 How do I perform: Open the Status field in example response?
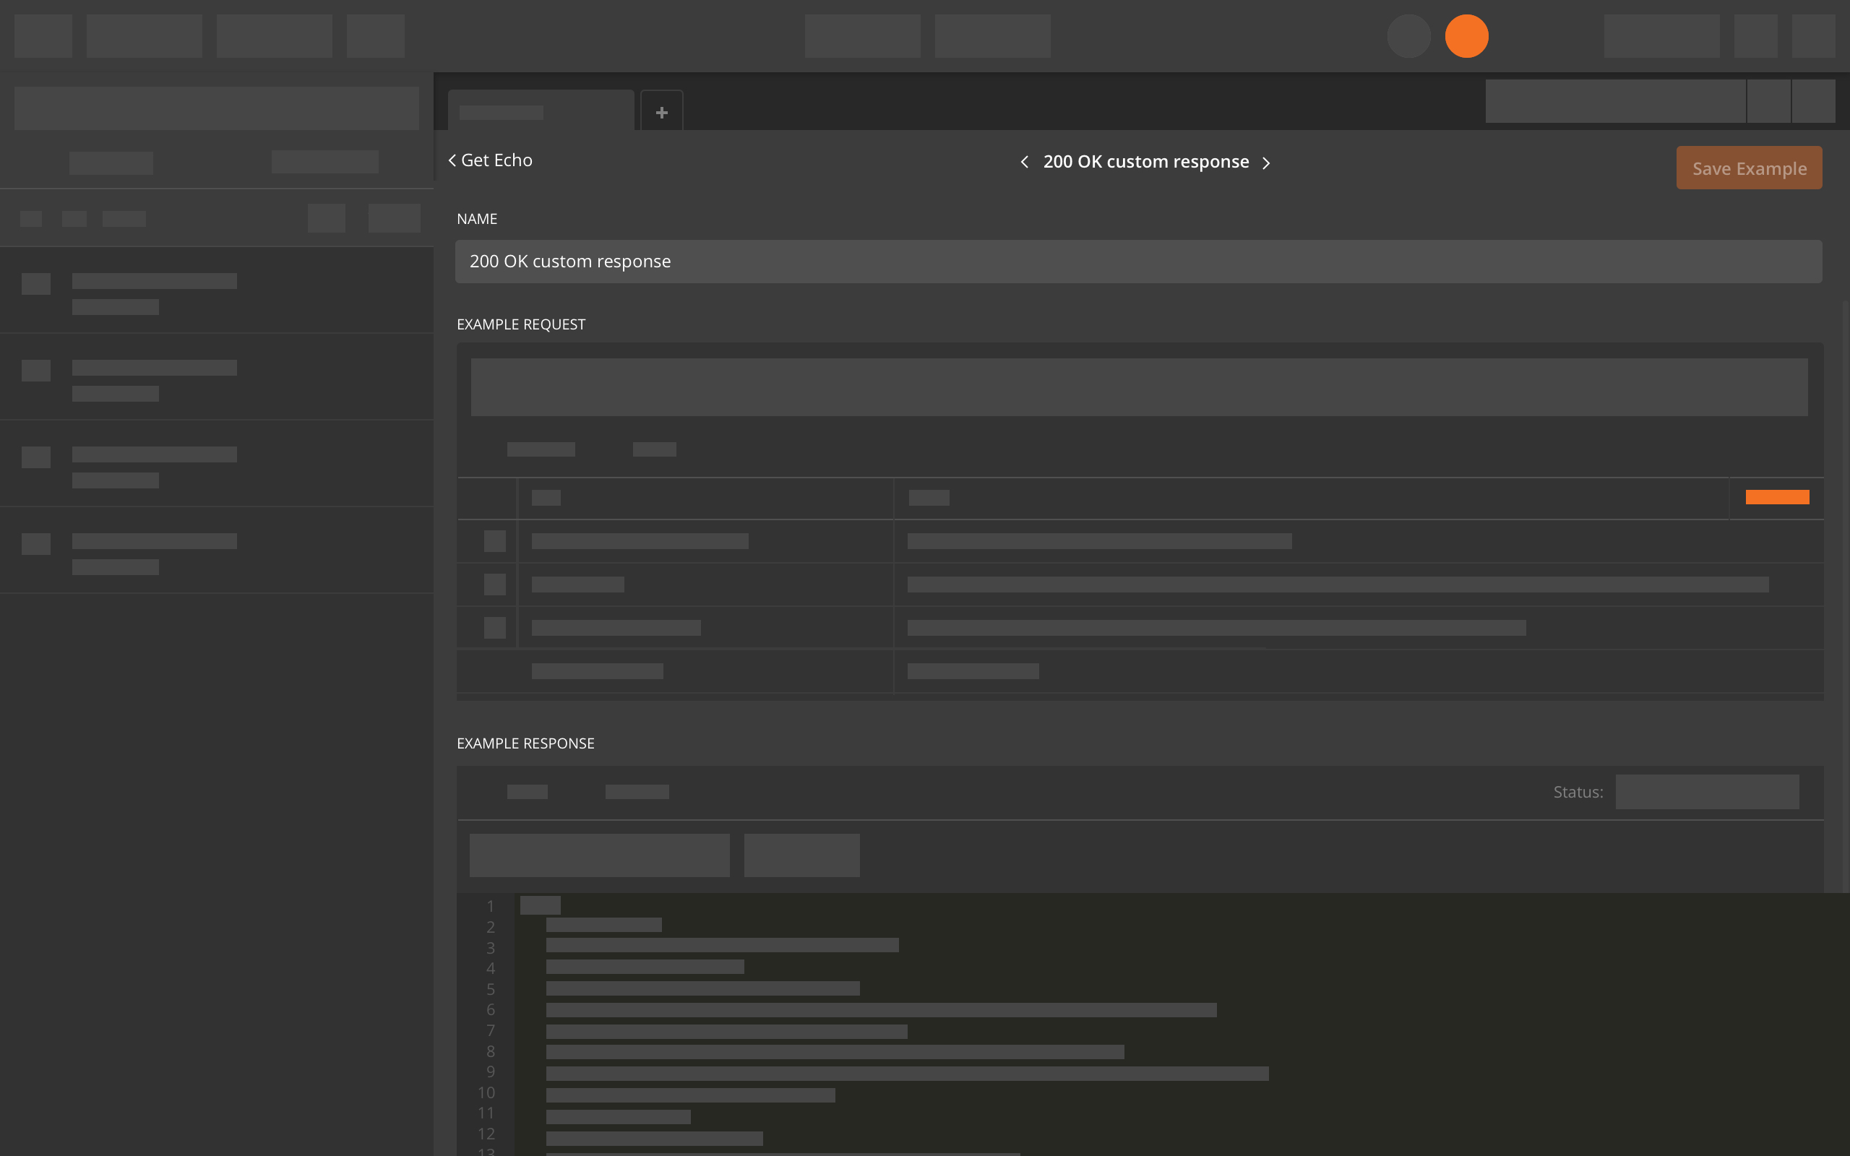[x=1706, y=792]
